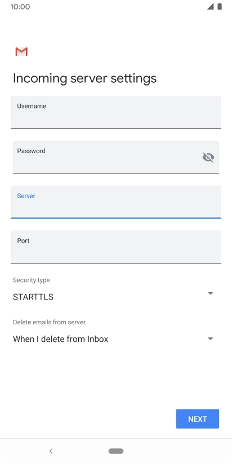
Task: Tap the cellular signal status icon
Action: tap(211, 7)
